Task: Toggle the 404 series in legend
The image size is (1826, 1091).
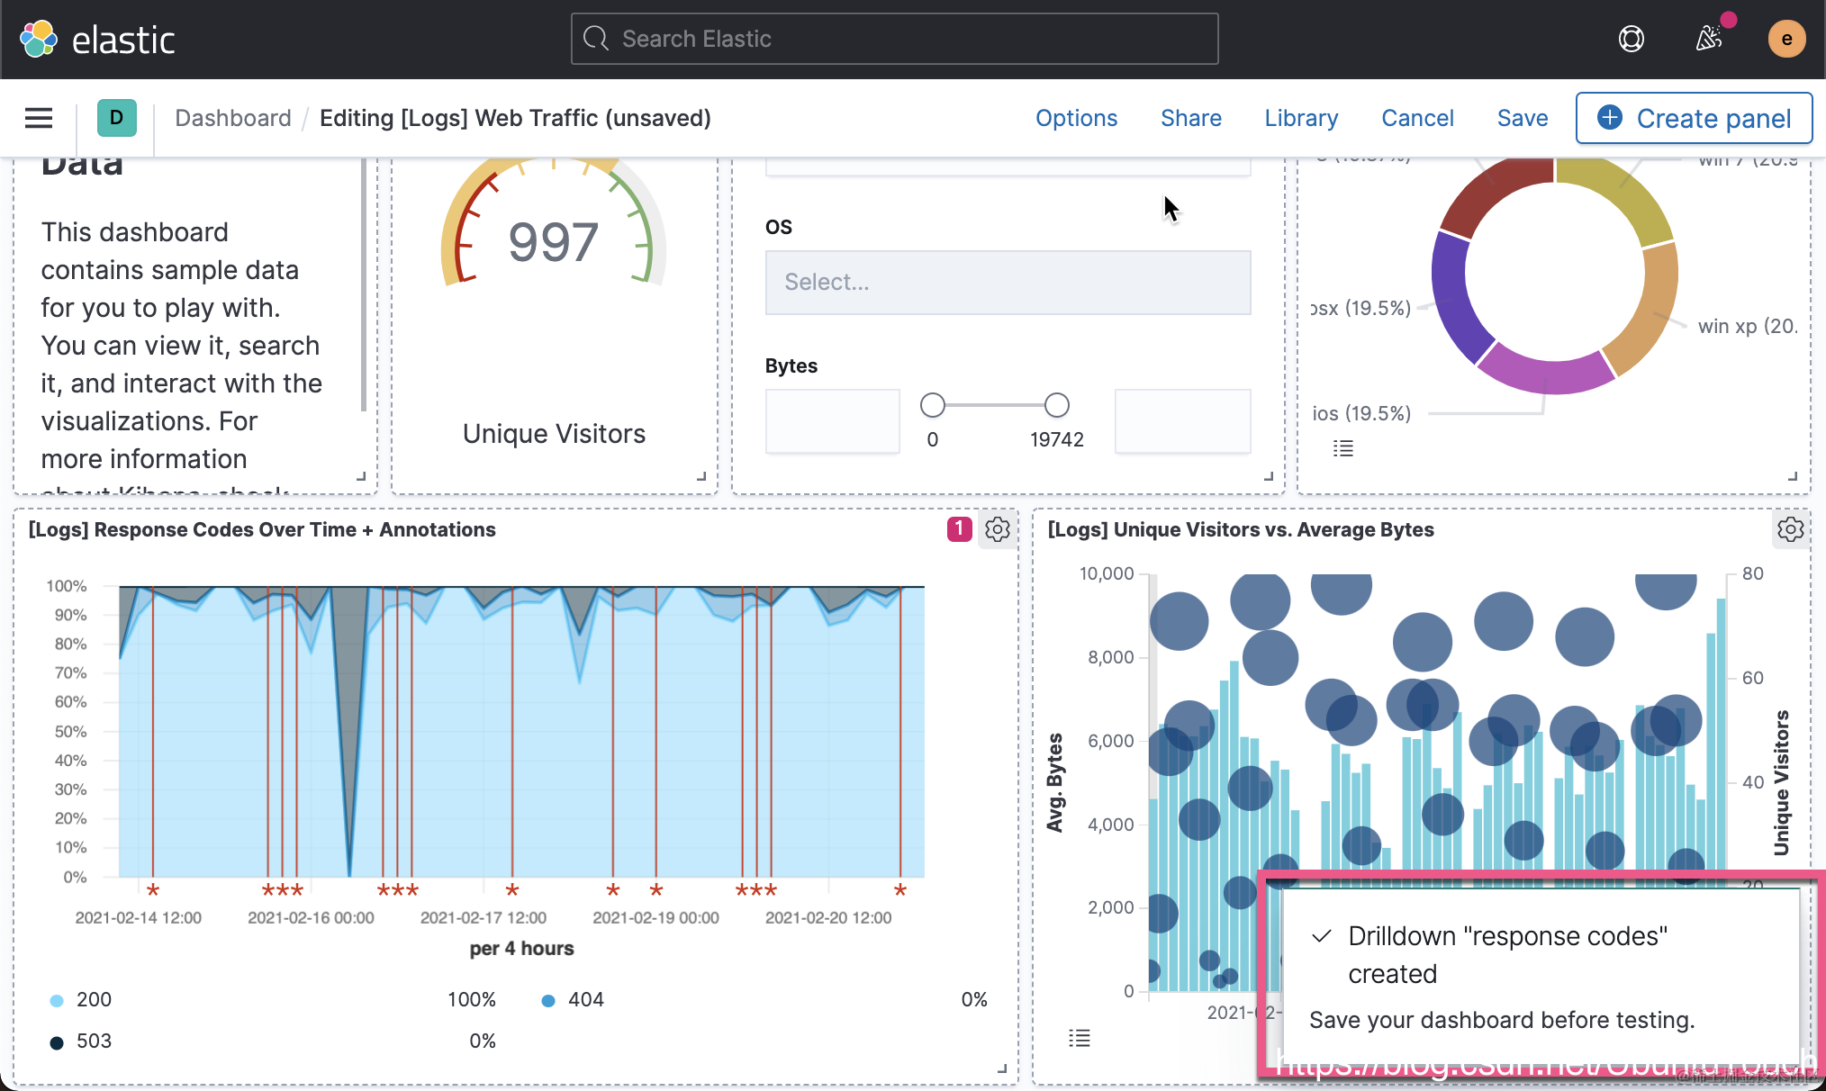Action: click(584, 999)
